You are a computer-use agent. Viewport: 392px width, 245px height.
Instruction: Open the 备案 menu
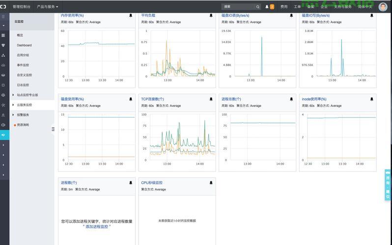click(310, 7)
